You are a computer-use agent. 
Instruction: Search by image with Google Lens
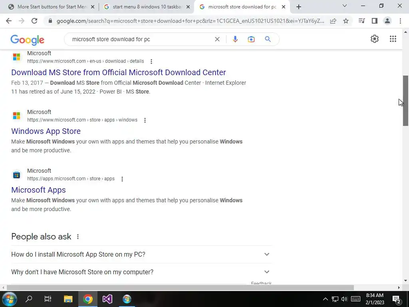pos(251,39)
